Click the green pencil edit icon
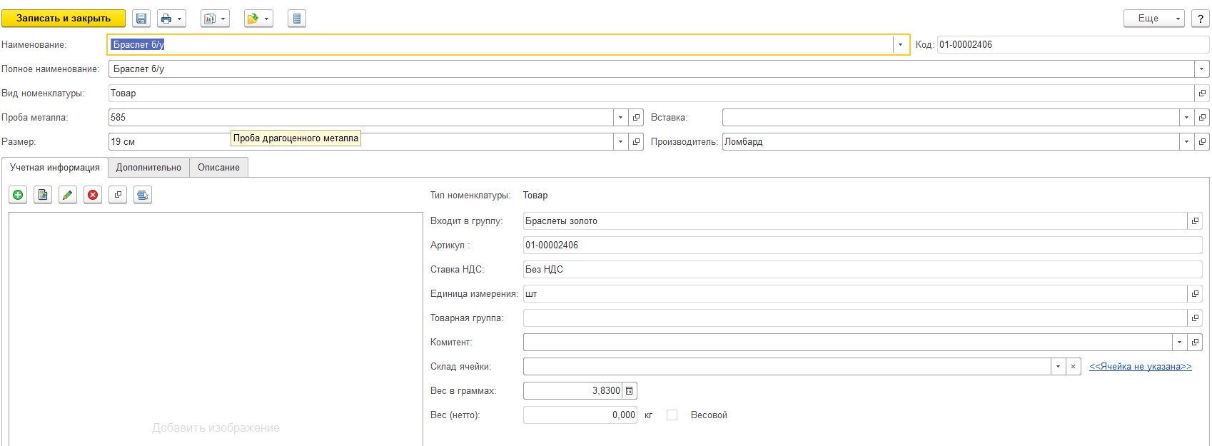This screenshot has height=446, width=1212. [68, 195]
